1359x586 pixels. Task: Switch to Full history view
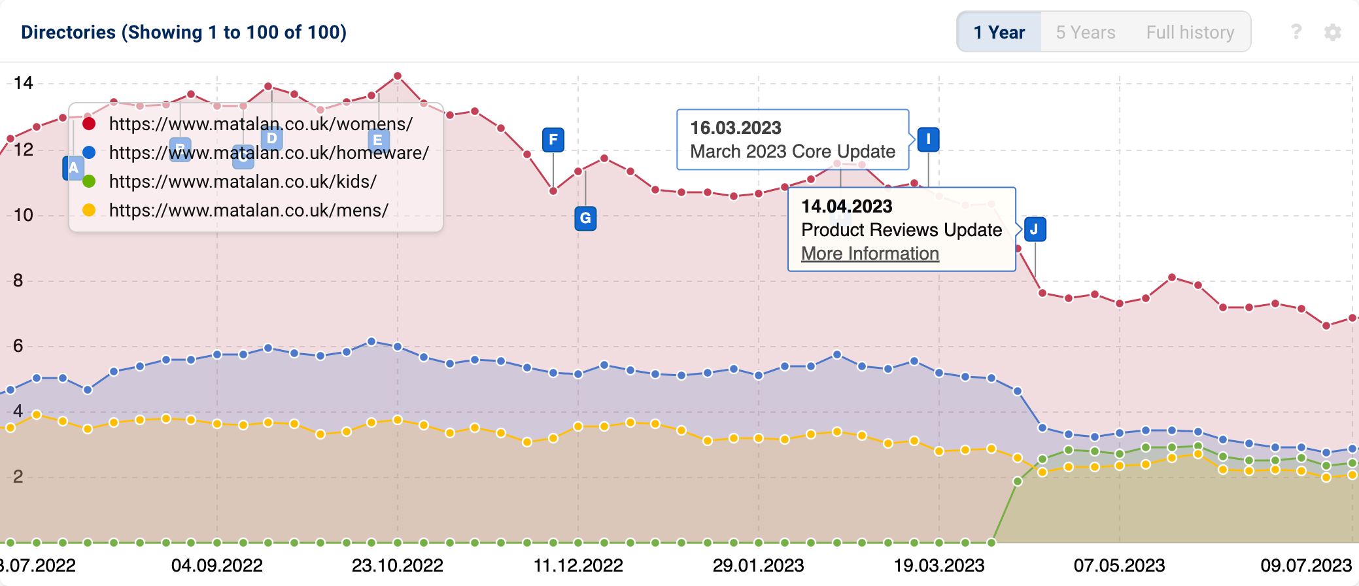pos(1190,32)
